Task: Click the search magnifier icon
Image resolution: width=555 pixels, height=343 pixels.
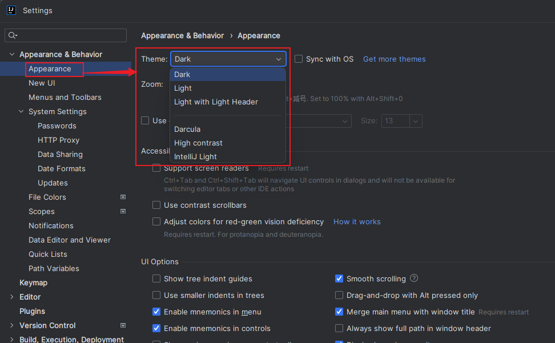Action: click(13, 35)
